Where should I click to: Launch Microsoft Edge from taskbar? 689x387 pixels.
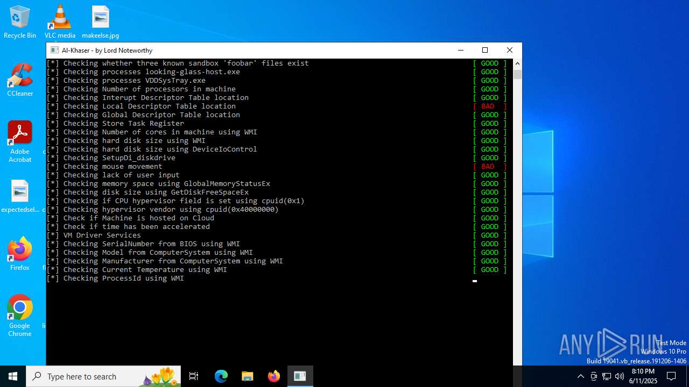click(x=221, y=376)
